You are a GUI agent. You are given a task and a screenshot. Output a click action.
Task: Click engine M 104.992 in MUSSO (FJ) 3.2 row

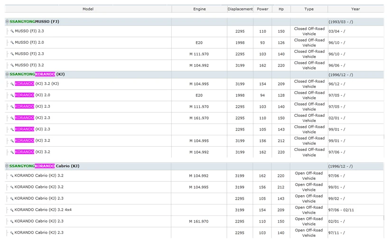(199, 65)
